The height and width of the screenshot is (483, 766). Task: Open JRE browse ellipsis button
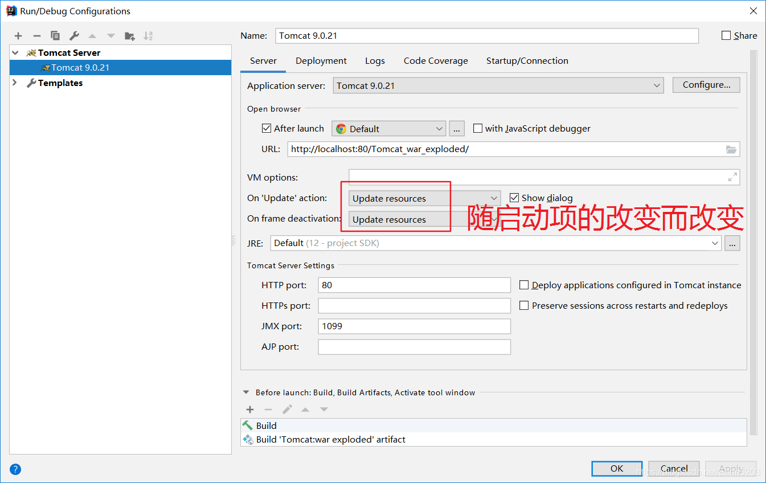pyautogui.click(x=732, y=243)
